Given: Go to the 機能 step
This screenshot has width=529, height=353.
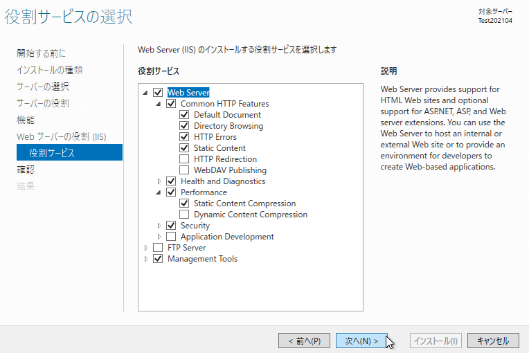Looking at the screenshot, I should pyautogui.click(x=26, y=120).
